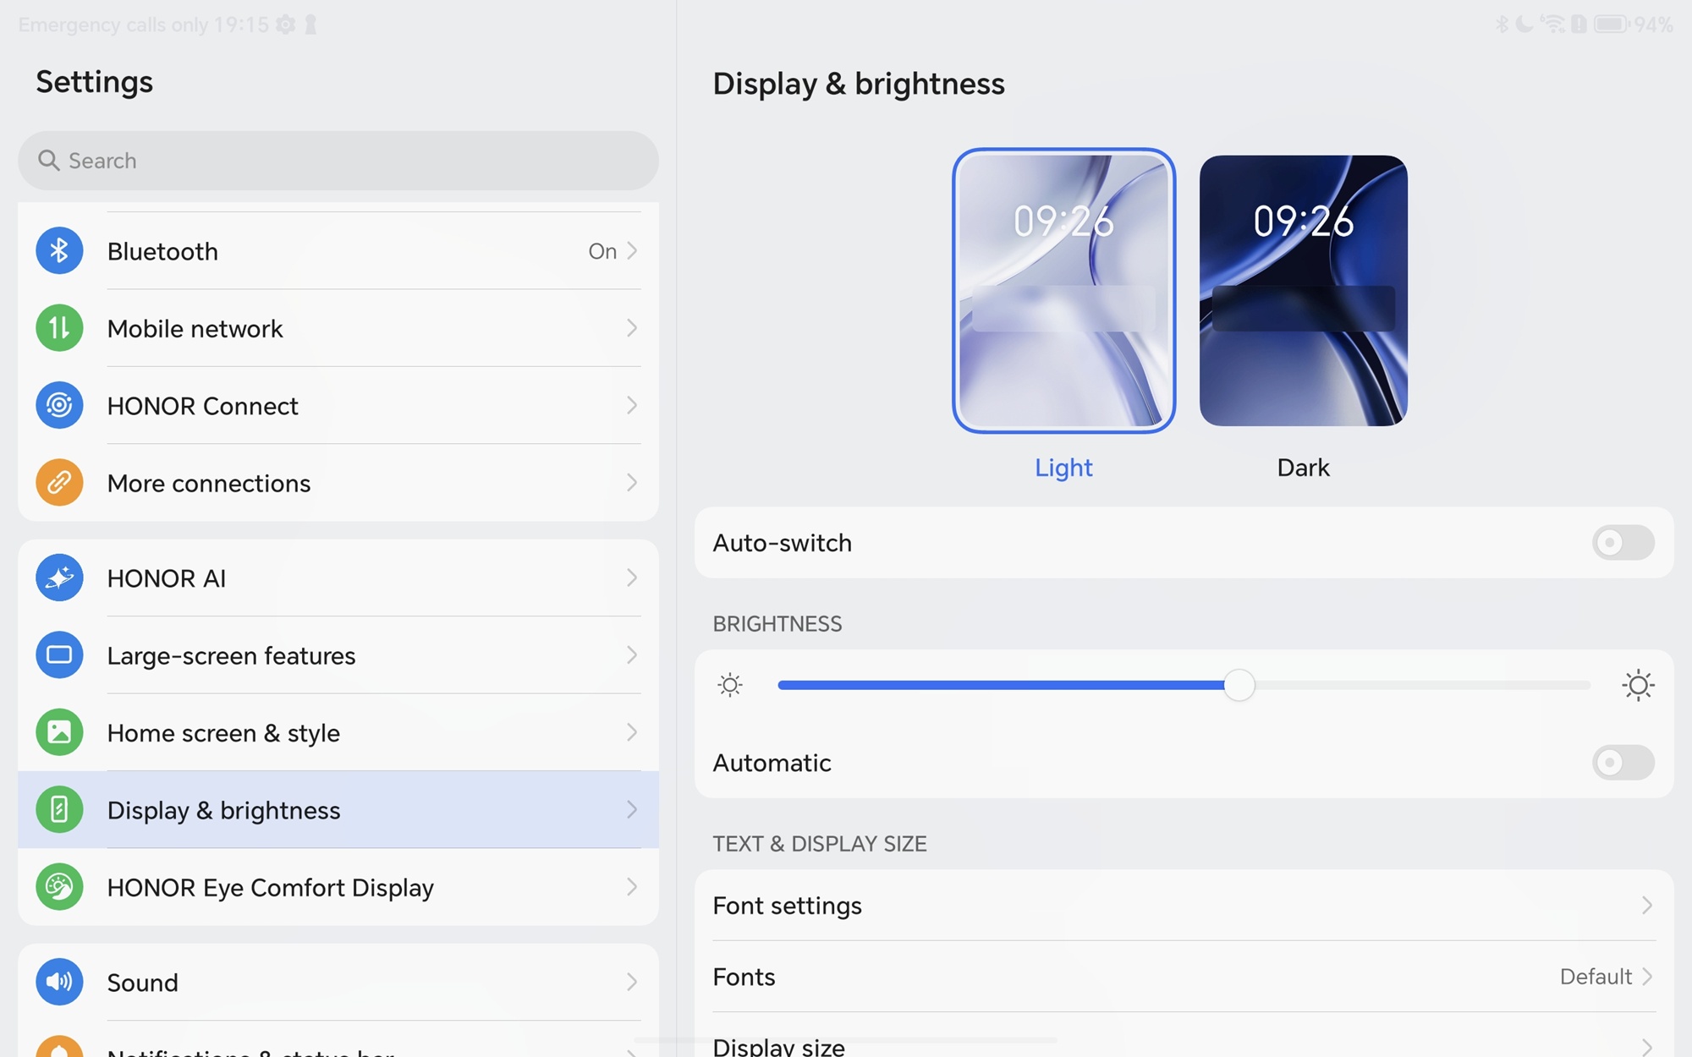Click the Light theme label
1692x1057 pixels.
[1063, 468]
